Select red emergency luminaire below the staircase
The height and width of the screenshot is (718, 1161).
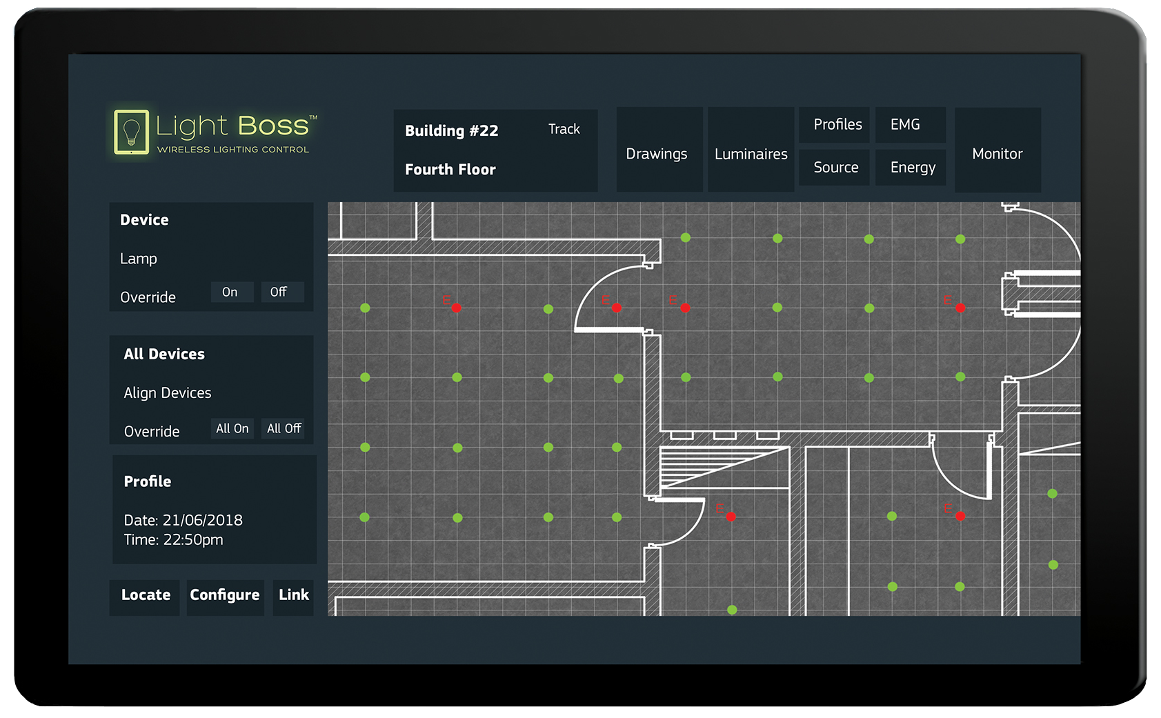click(x=731, y=516)
